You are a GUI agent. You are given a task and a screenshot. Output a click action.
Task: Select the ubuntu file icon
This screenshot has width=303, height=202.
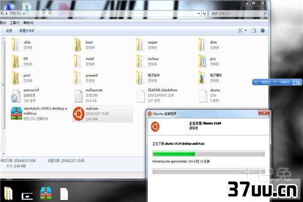pos(203,96)
